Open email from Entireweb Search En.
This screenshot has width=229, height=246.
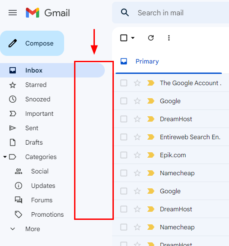click(190, 137)
